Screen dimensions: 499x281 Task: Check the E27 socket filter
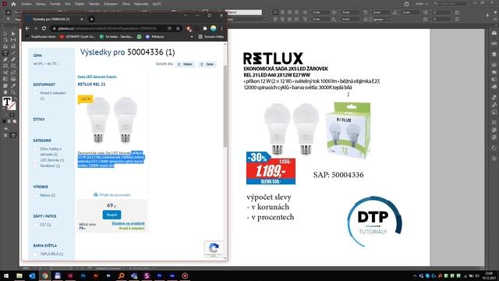pyautogui.click(x=36, y=225)
